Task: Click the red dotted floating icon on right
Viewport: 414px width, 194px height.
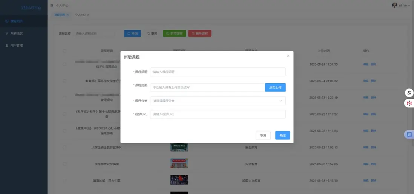Action: pos(409,103)
